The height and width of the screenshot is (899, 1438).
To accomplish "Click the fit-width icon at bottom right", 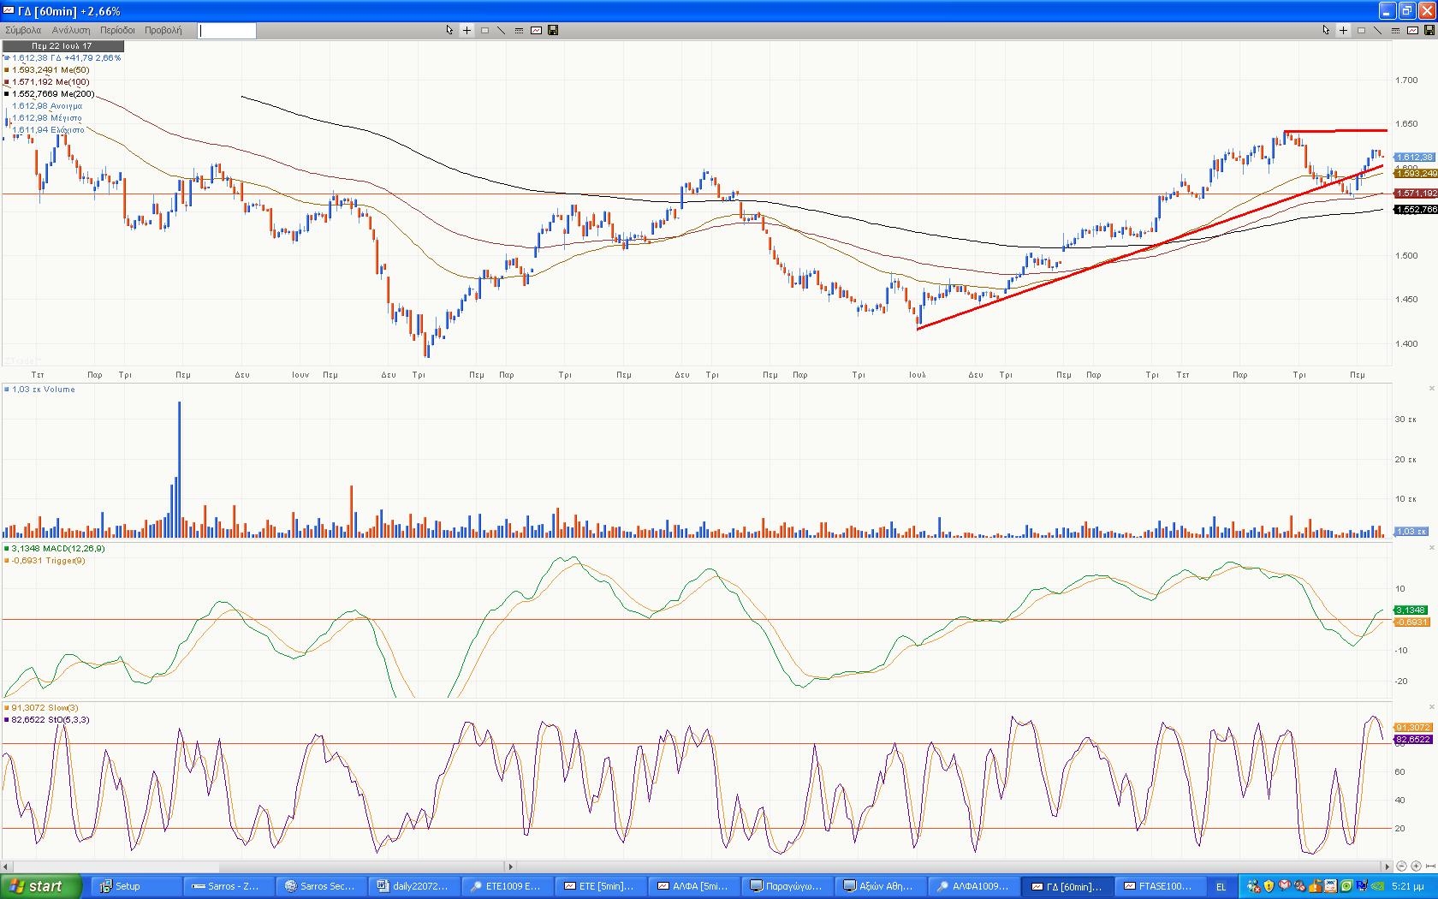I will click(x=1429, y=866).
